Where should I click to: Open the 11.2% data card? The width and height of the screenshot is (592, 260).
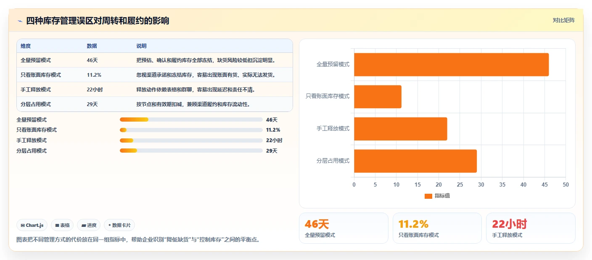pos(437,228)
